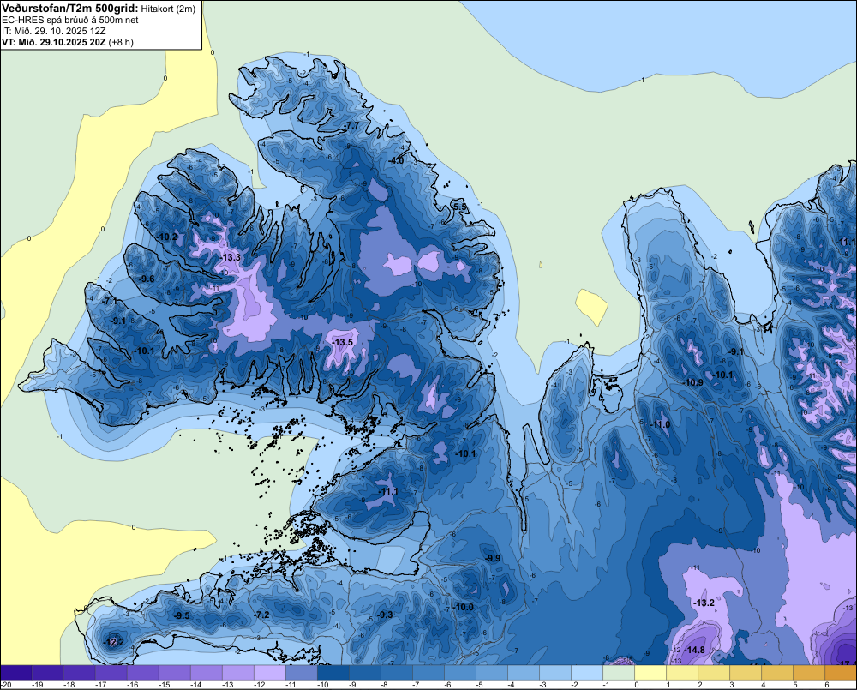Click the 'EC-HRES spá brúuð á 500m net' line
Screen dimensions: 857x690
point(70,20)
